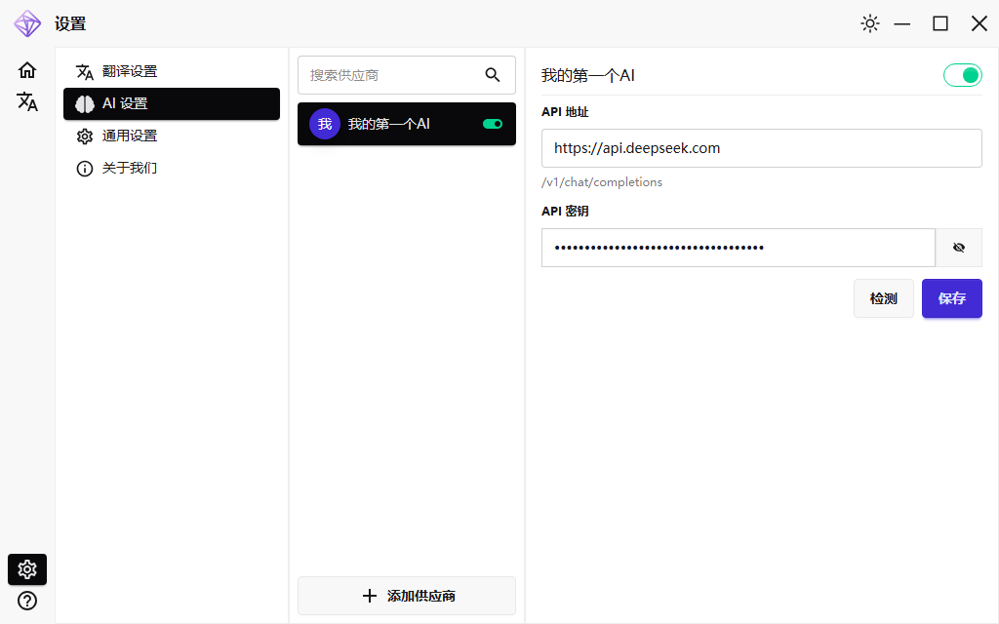The width and height of the screenshot is (999, 624).
Task: Switch to 通用设置 section
Action: coord(132,136)
